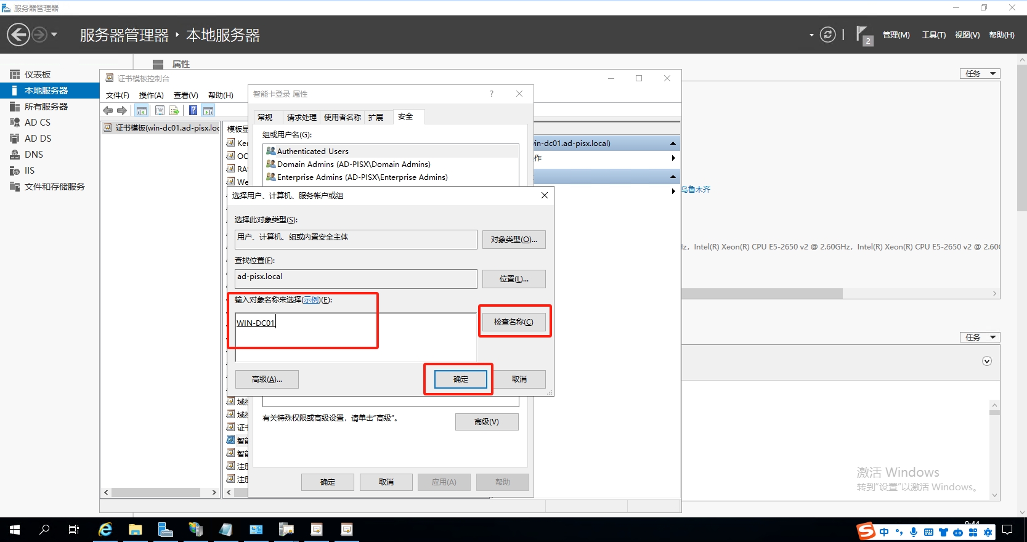Click the 对象类型(O)... button
1027x542 pixels.
(514, 240)
